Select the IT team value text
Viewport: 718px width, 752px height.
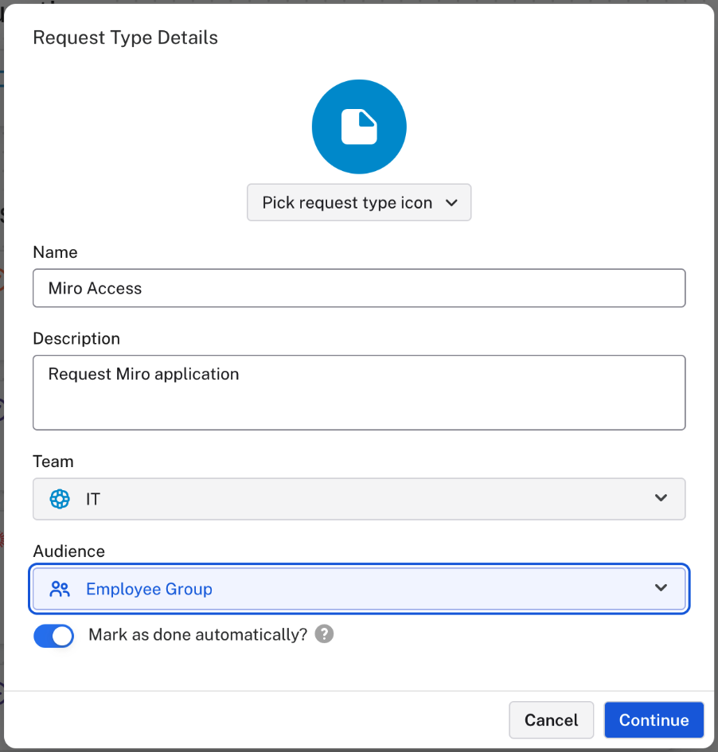(x=93, y=499)
